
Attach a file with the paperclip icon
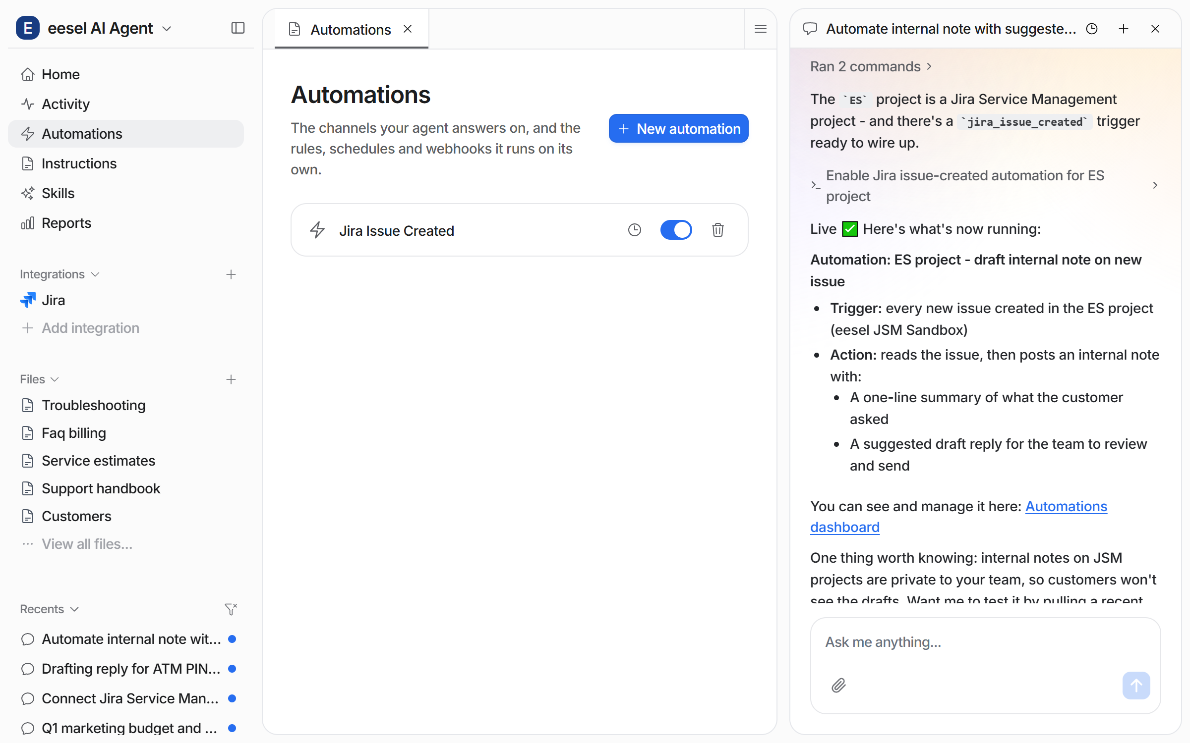[838, 685]
